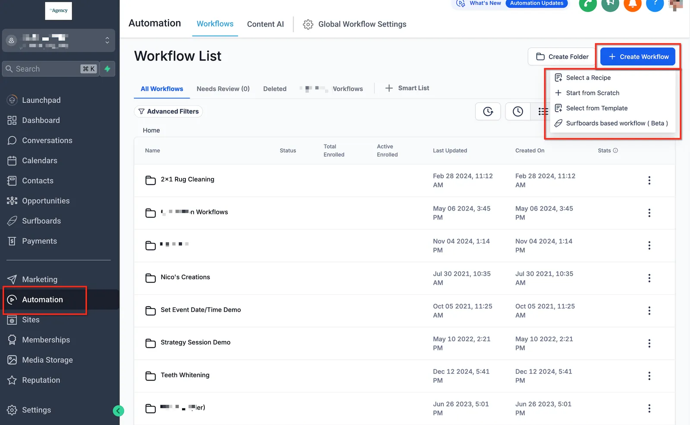Click the Home breadcrumb

pos(151,130)
